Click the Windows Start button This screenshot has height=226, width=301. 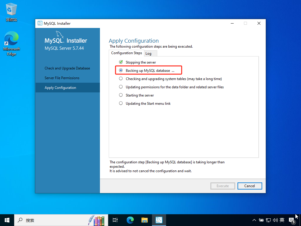point(7,220)
